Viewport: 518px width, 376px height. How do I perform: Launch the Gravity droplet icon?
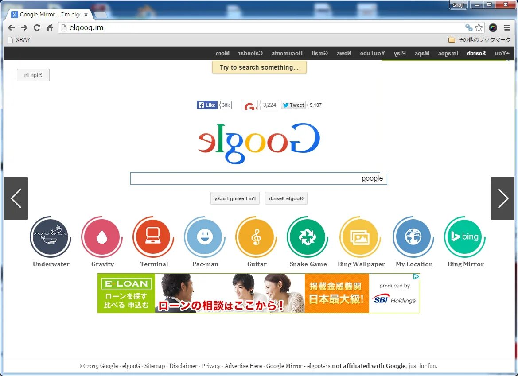102,237
